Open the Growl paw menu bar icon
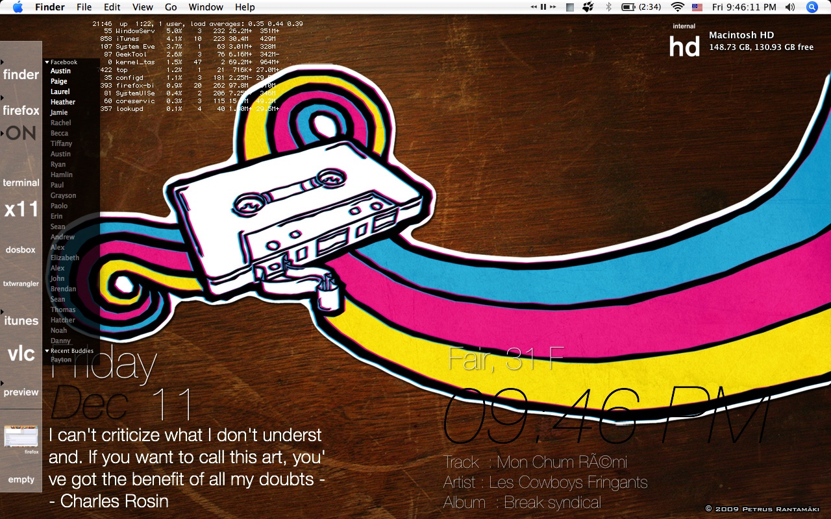831x519 pixels. (x=588, y=7)
